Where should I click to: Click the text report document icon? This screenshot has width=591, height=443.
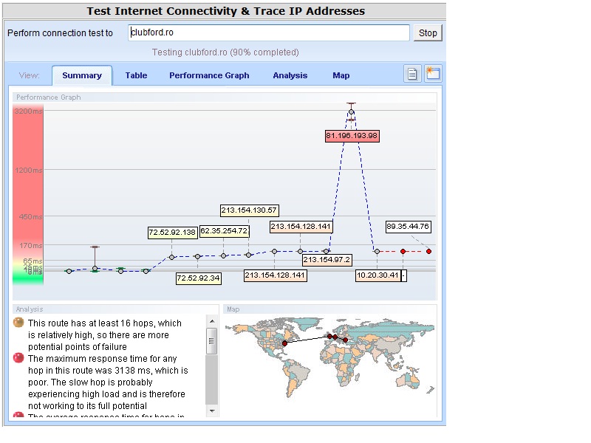tap(413, 74)
